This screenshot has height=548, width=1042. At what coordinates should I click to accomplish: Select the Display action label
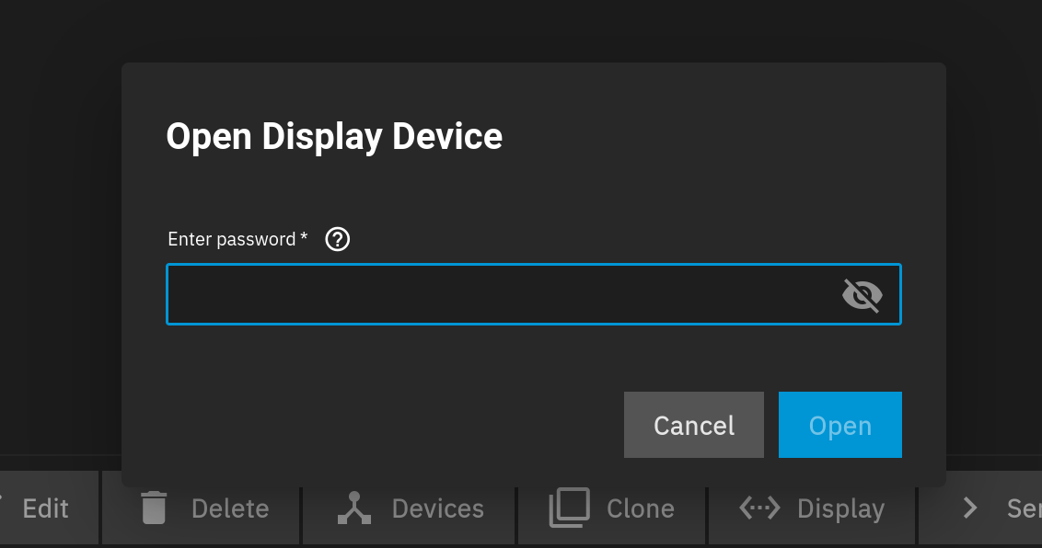click(840, 508)
